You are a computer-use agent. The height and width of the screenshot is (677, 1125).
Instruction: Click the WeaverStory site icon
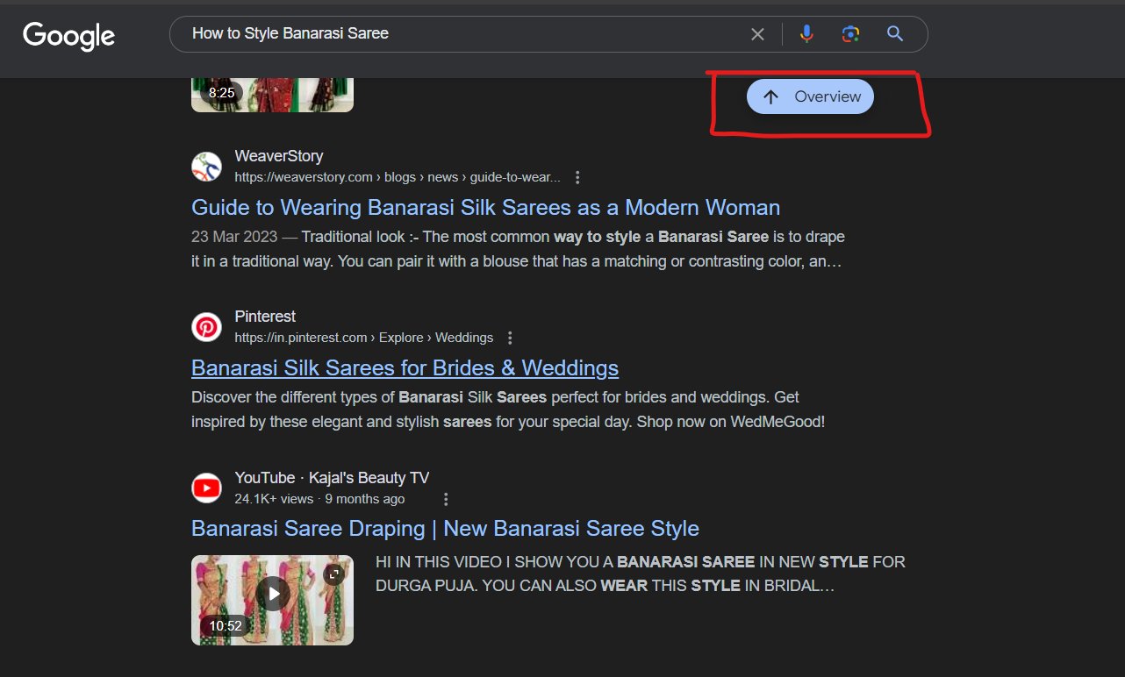click(x=206, y=166)
